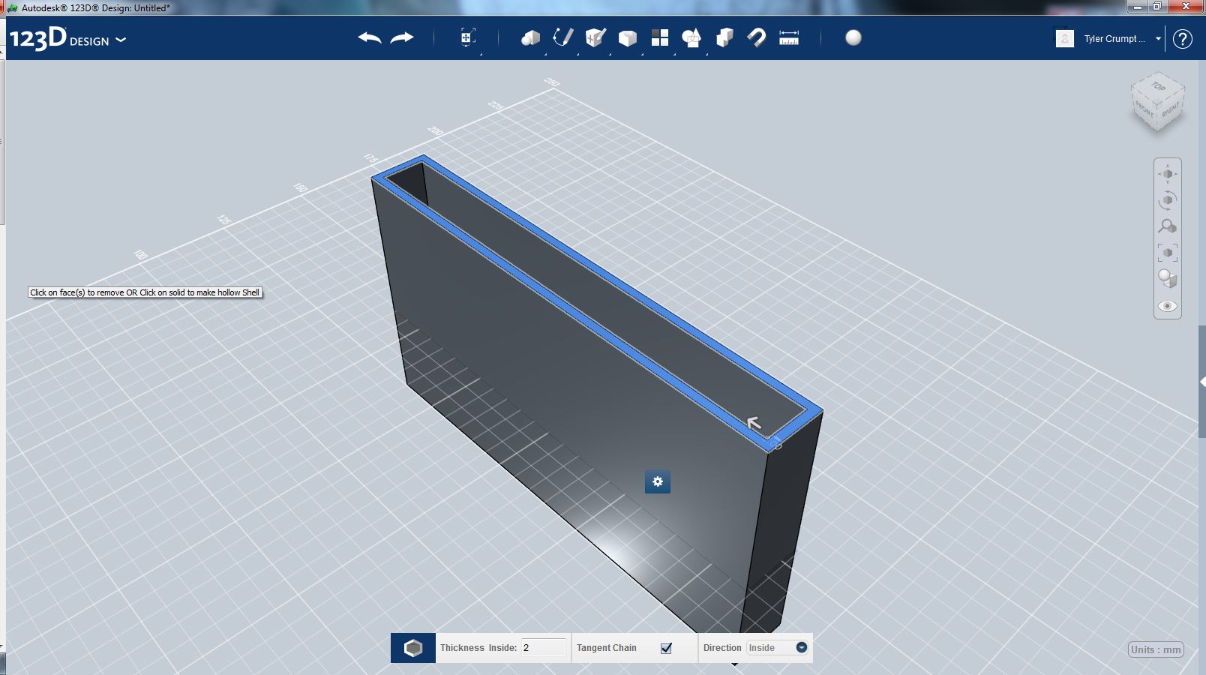Open the Combine tools menu

click(724, 37)
